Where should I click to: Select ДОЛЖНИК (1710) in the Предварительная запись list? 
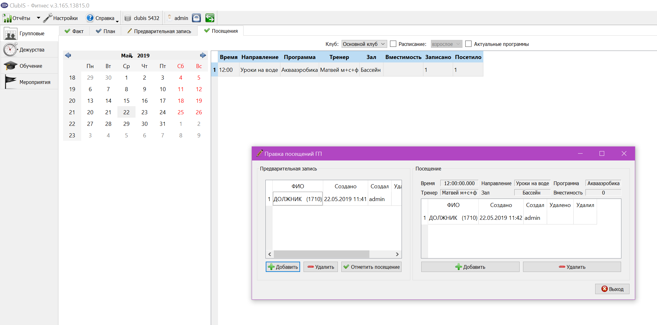[x=298, y=199]
